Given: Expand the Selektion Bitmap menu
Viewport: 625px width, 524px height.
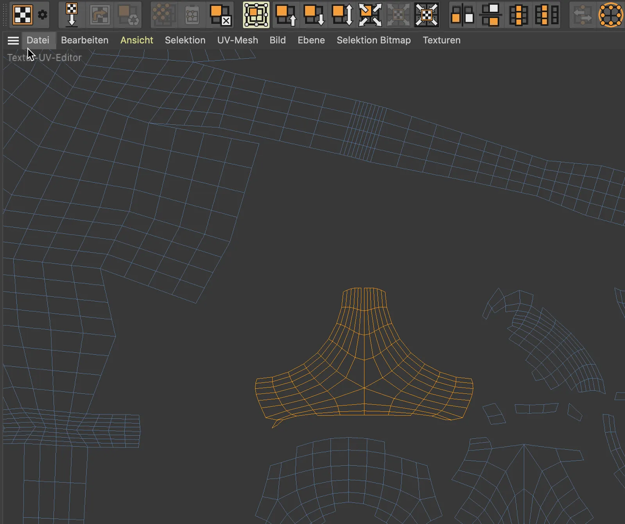Looking at the screenshot, I should coord(373,40).
